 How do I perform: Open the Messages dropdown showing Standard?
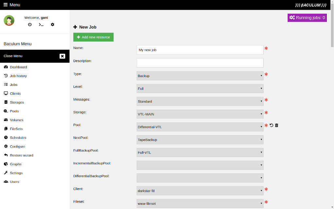[200, 102]
